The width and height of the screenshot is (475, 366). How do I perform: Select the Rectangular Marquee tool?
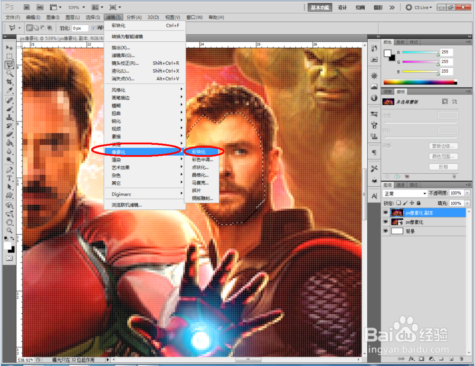coord(9,56)
